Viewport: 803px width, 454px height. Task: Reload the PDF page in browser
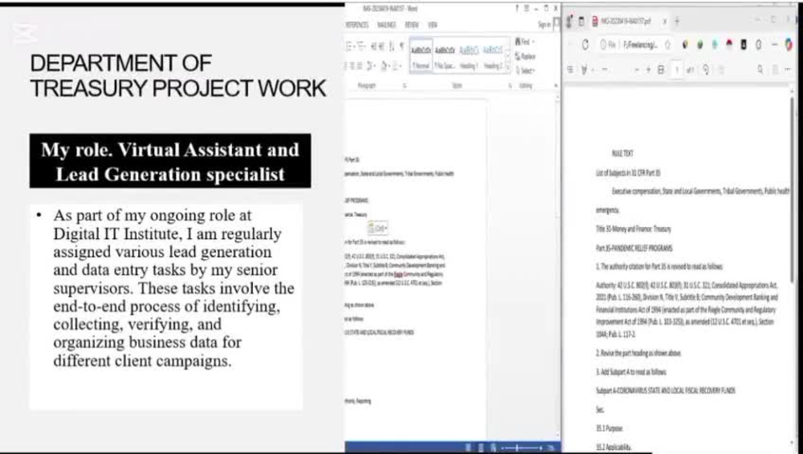[585, 45]
